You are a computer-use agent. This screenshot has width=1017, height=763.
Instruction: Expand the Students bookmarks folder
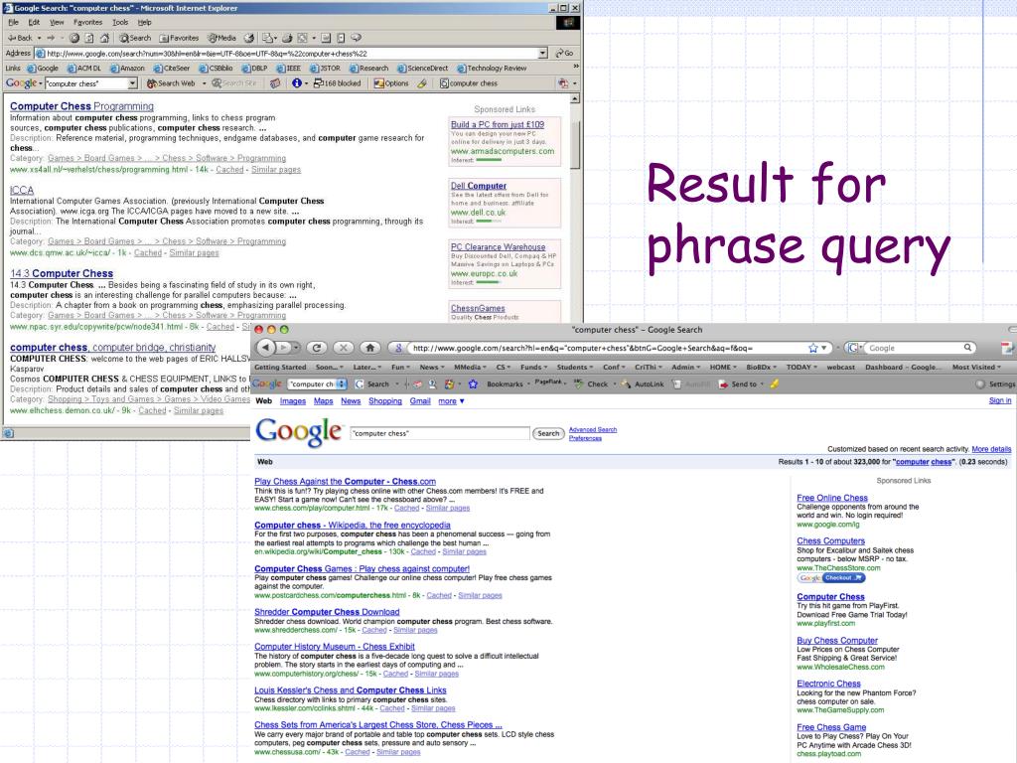(x=575, y=367)
